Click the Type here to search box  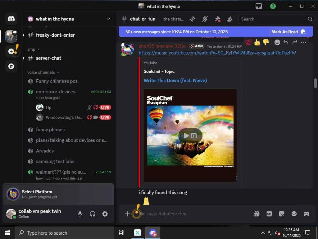(65, 233)
